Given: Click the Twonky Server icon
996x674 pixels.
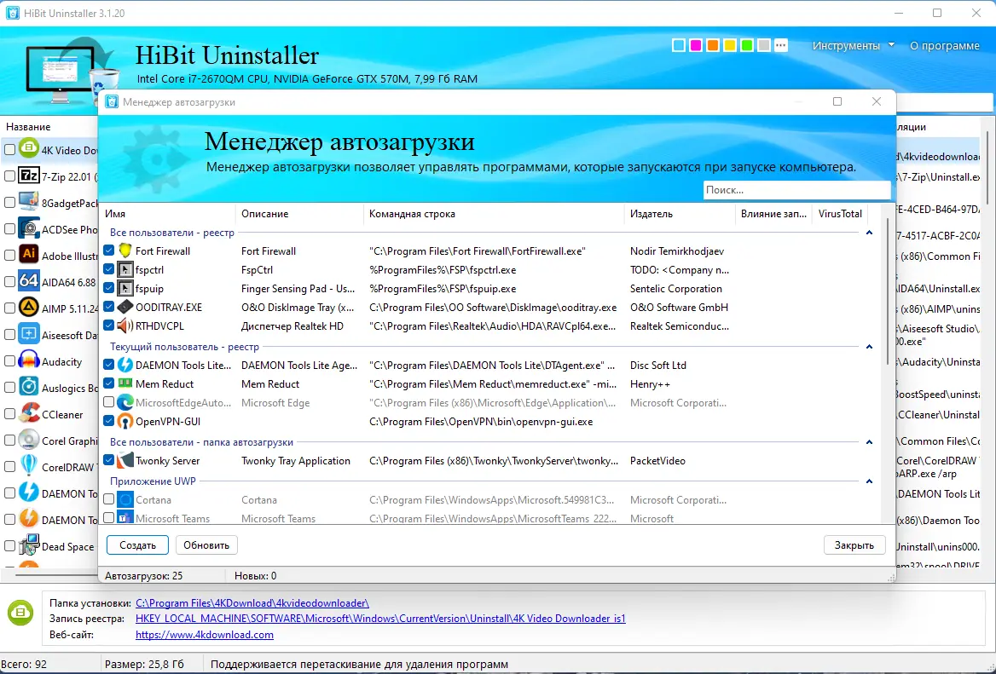Looking at the screenshot, I should point(125,461).
